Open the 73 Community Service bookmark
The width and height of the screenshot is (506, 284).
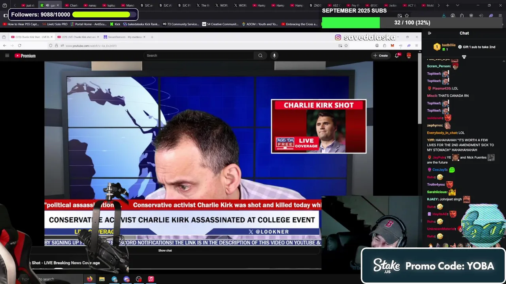coord(180,24)
